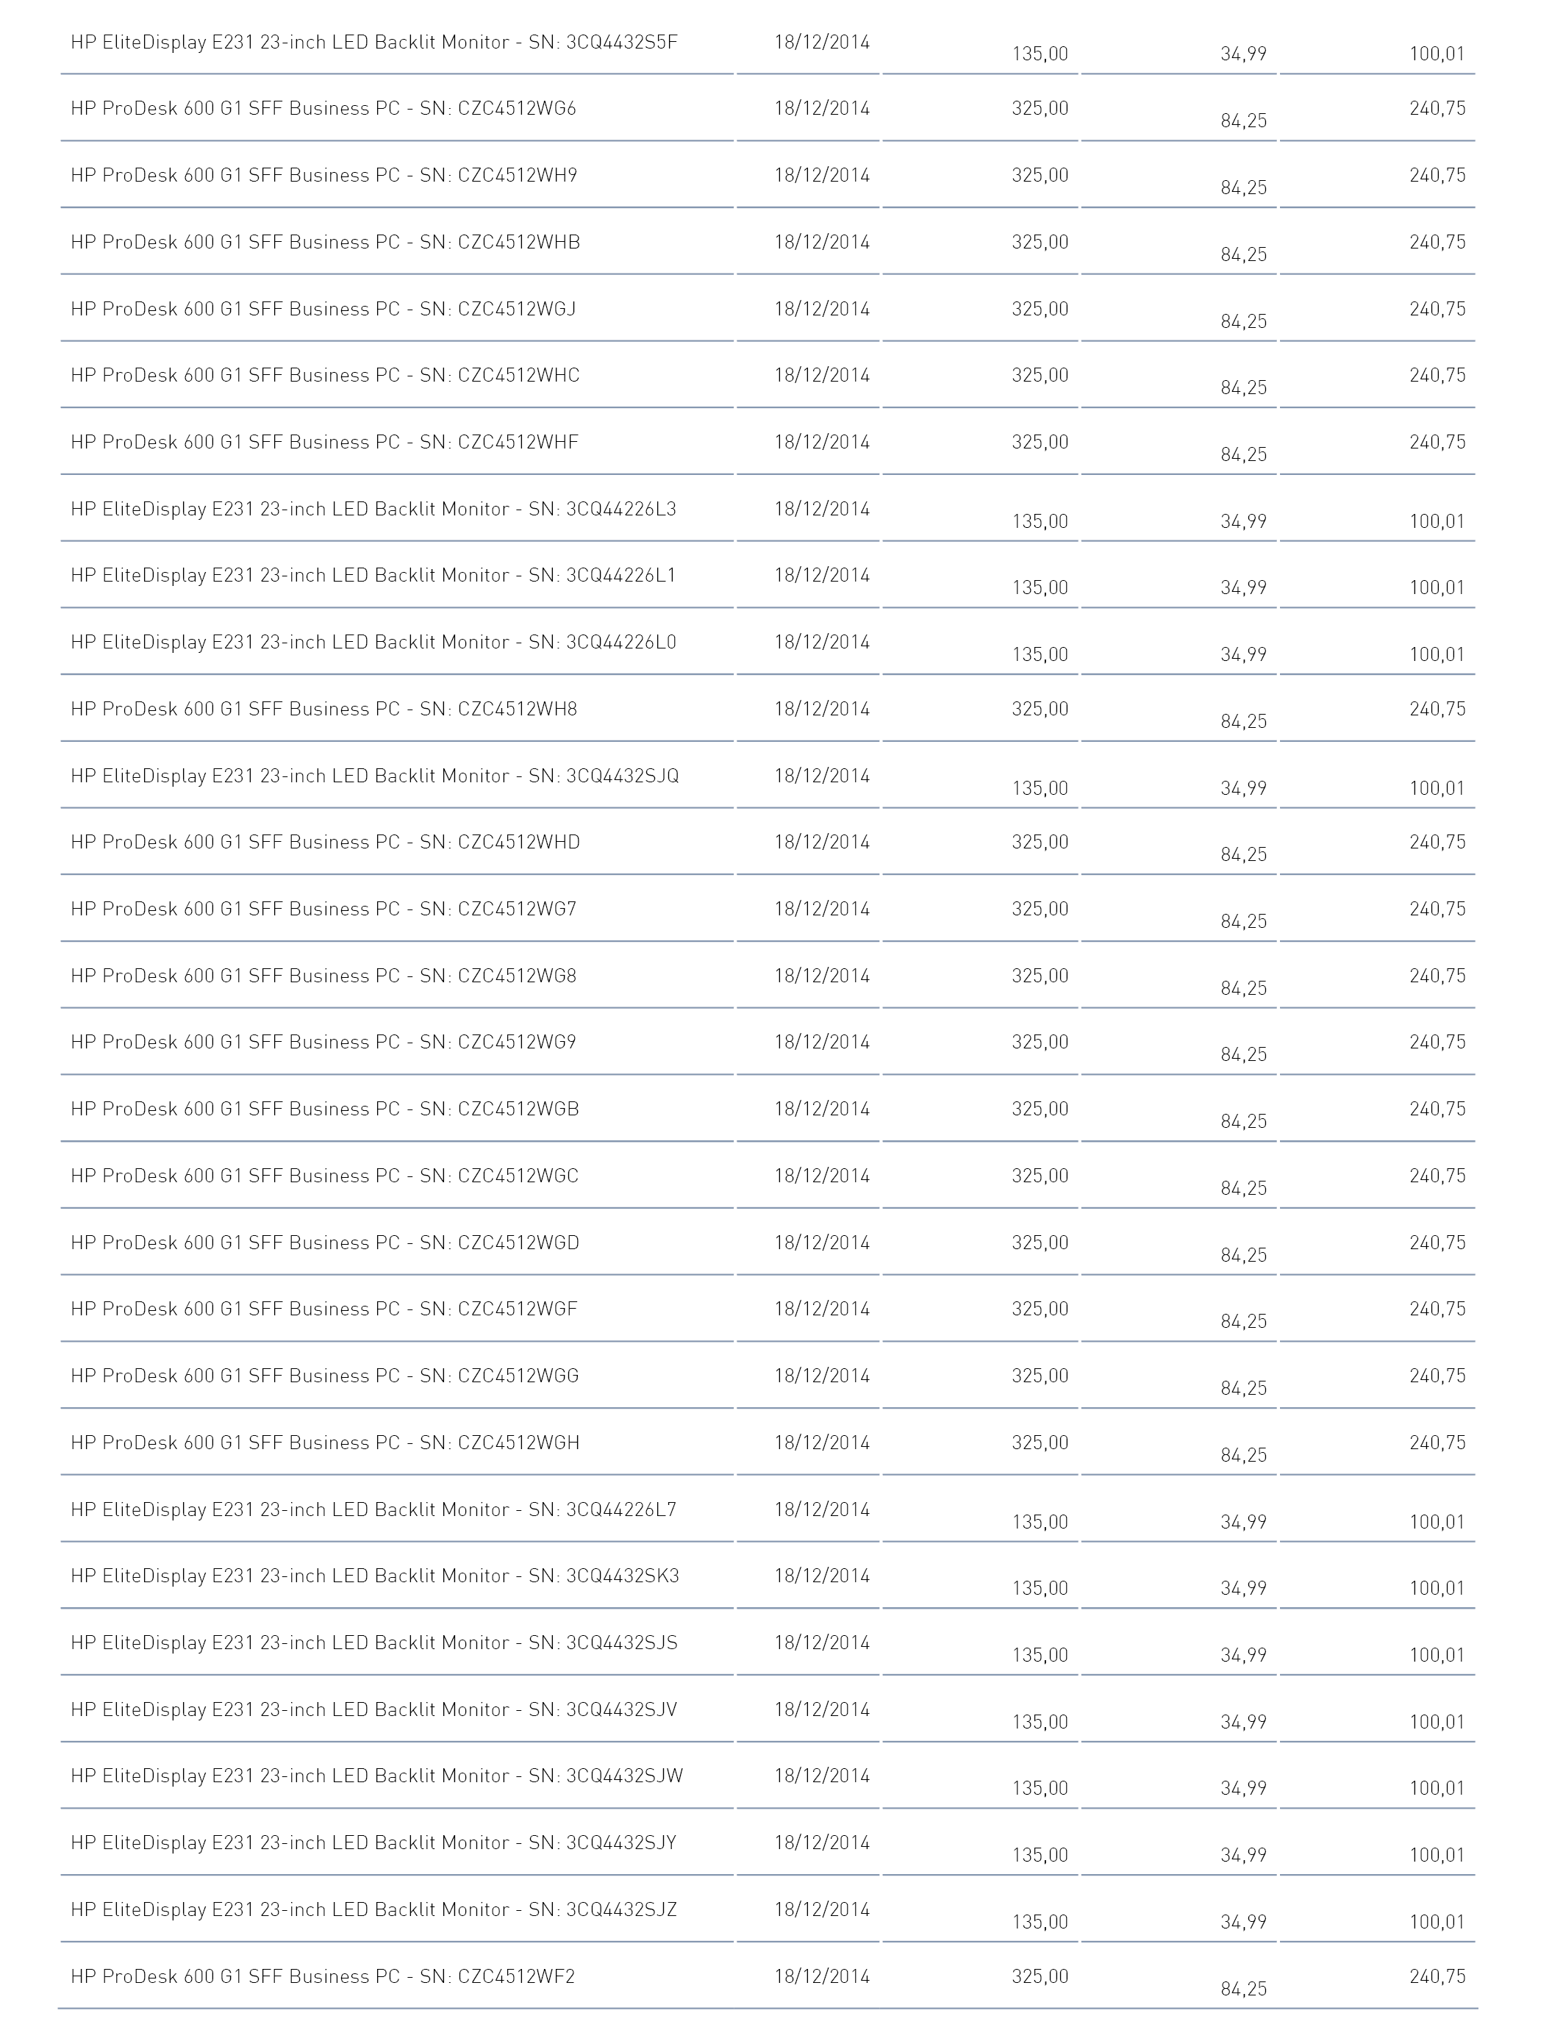
Task: Select the ProDesk row with serial CZC4512WH8
Action: [768, 709]
